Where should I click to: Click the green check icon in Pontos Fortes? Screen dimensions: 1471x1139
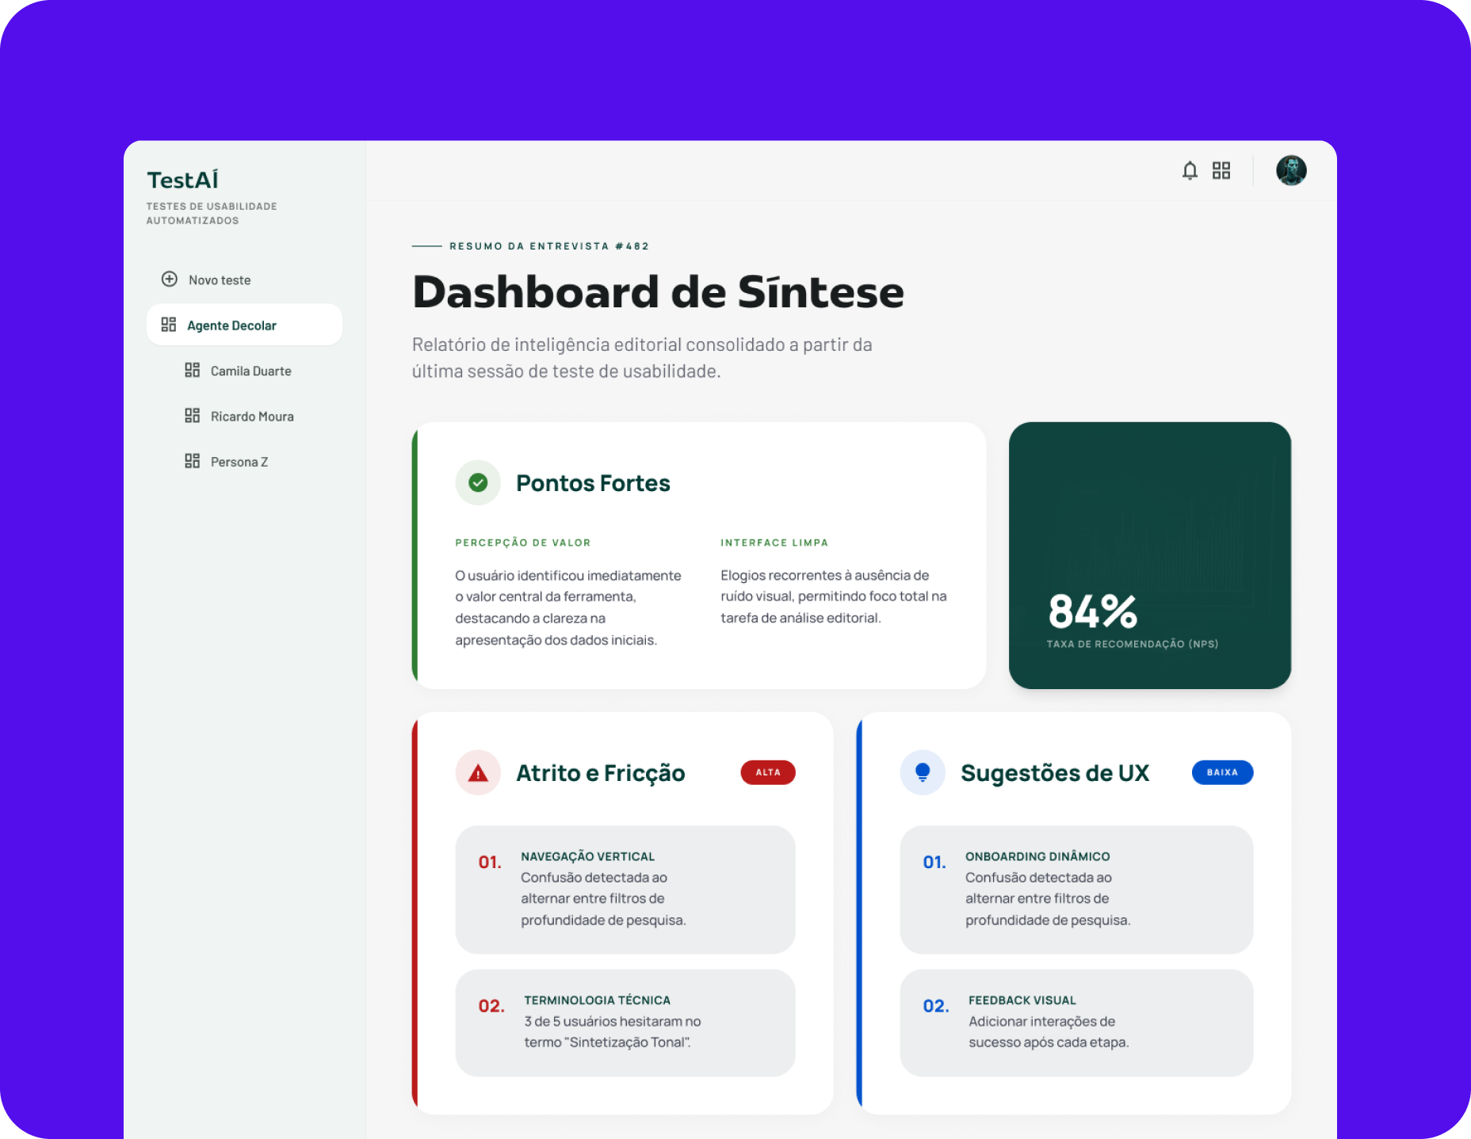pyautogui.click(x=478, y=482)
